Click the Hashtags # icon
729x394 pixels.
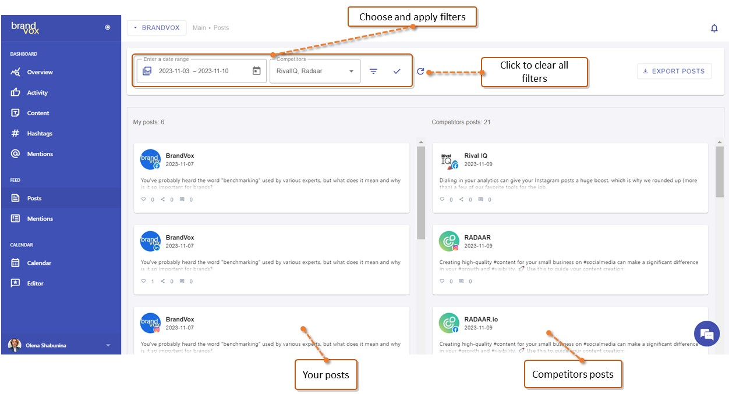click(x=16, y=133)
